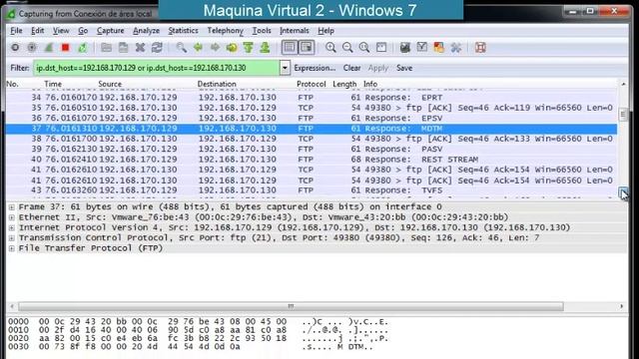The width and height of the screenshot is (639, 359).
Task: Expand the Transmission Control Protocol node
Action: 12,238
